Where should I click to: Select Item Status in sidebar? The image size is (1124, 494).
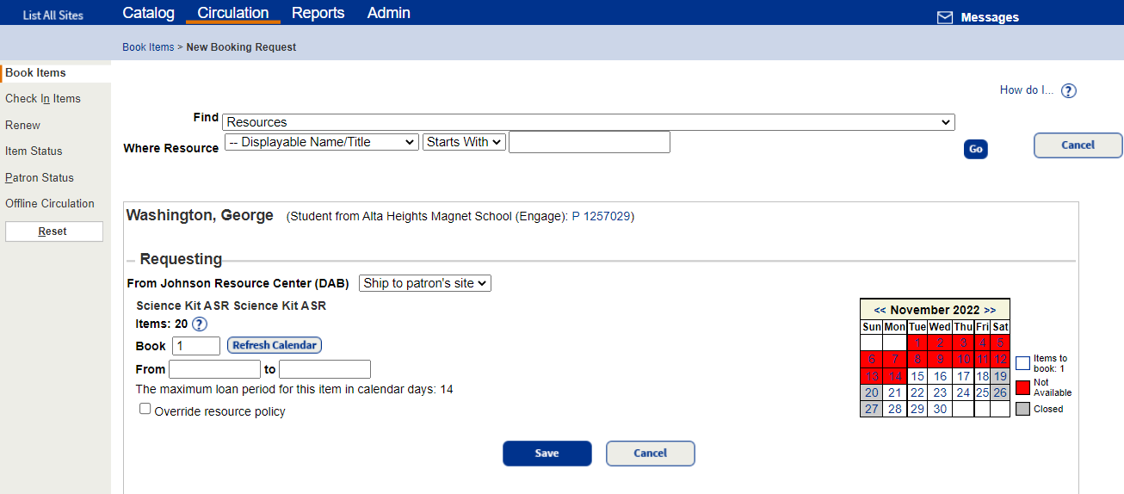click(34, 151)
